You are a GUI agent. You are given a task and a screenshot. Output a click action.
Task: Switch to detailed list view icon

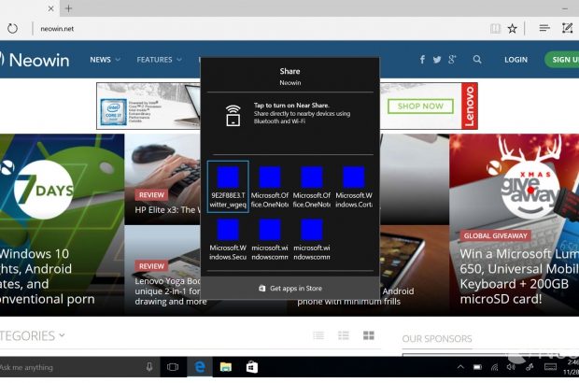click(344, 335)
